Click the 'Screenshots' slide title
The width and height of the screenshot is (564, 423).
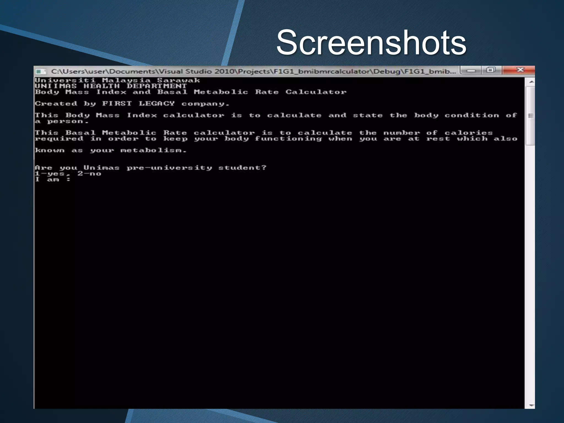(x=371, y=42)
